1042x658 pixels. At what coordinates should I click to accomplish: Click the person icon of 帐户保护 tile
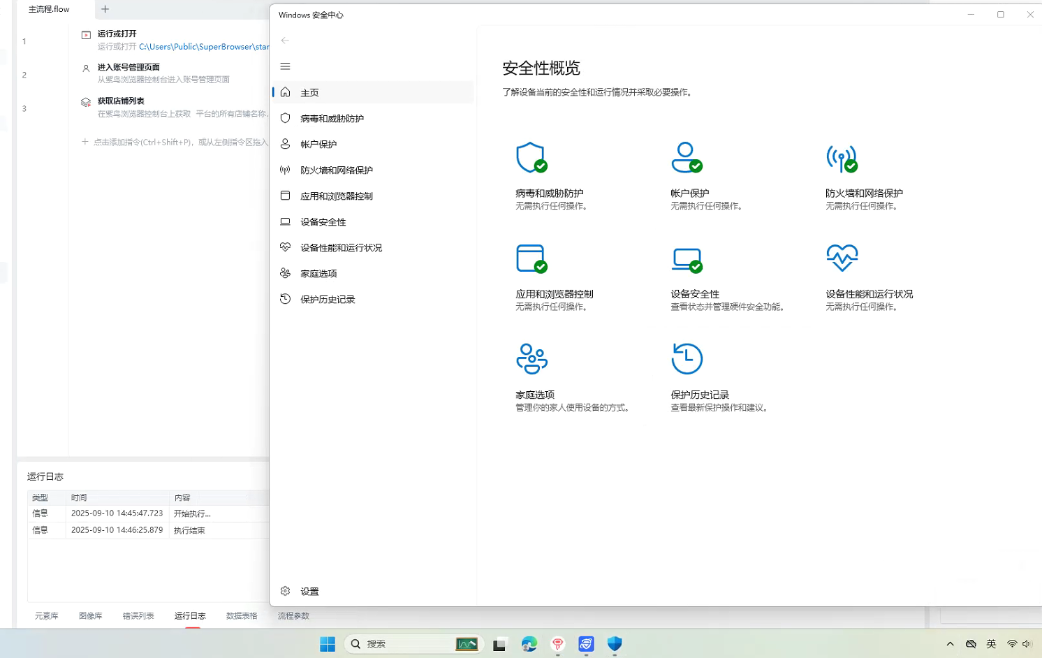[687, 158]
